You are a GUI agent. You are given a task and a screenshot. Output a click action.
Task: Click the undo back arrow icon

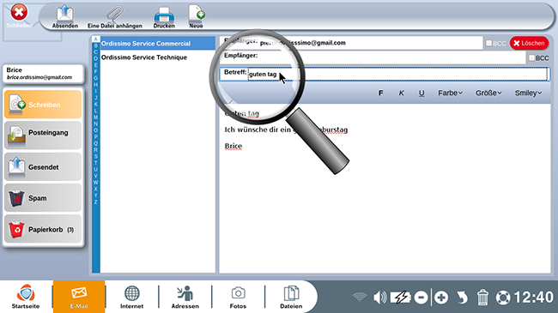click(x=462, y=298)
